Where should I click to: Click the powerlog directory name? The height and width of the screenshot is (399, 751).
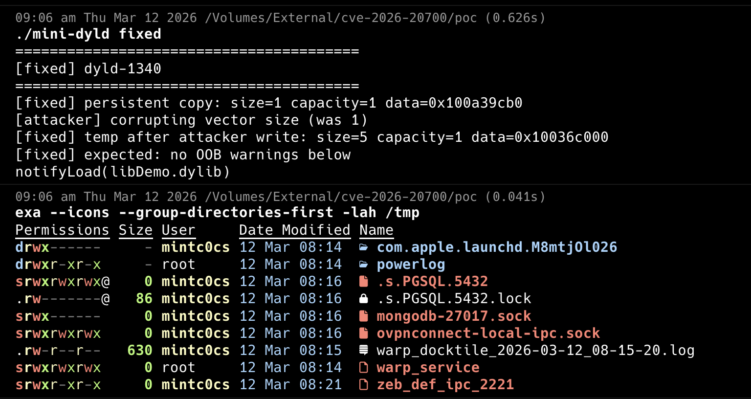(411, 265)
